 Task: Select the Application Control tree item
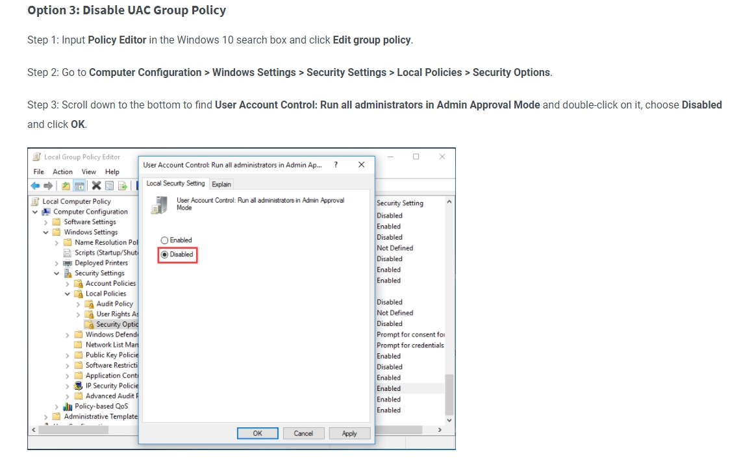pos(111,376)
